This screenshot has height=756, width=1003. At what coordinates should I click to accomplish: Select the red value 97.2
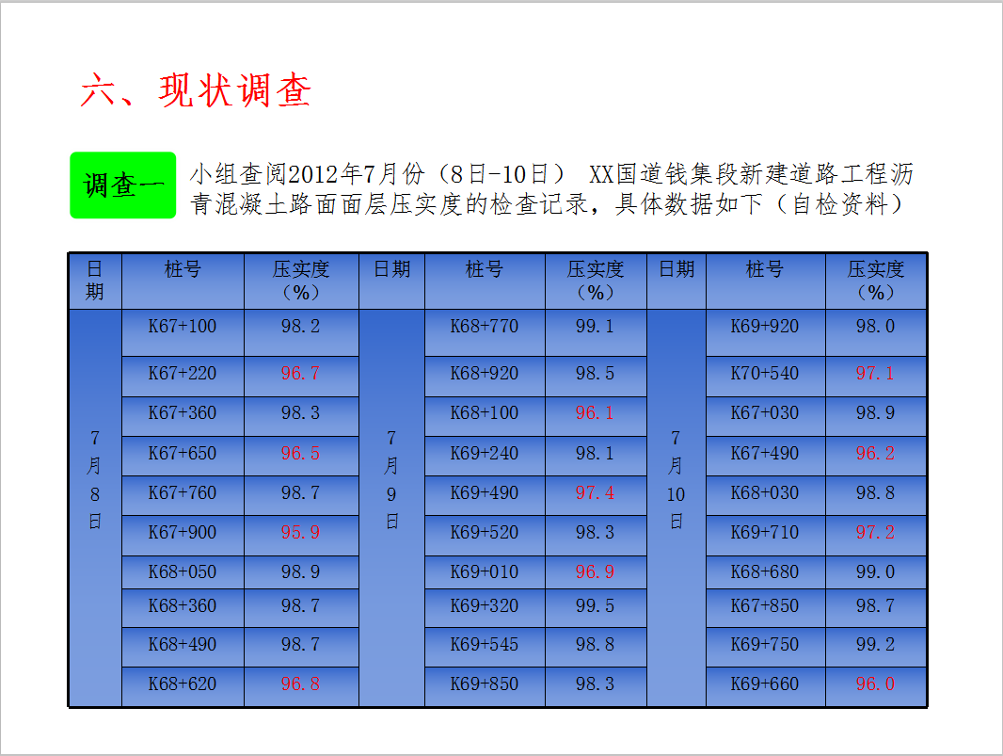(876, 533)
